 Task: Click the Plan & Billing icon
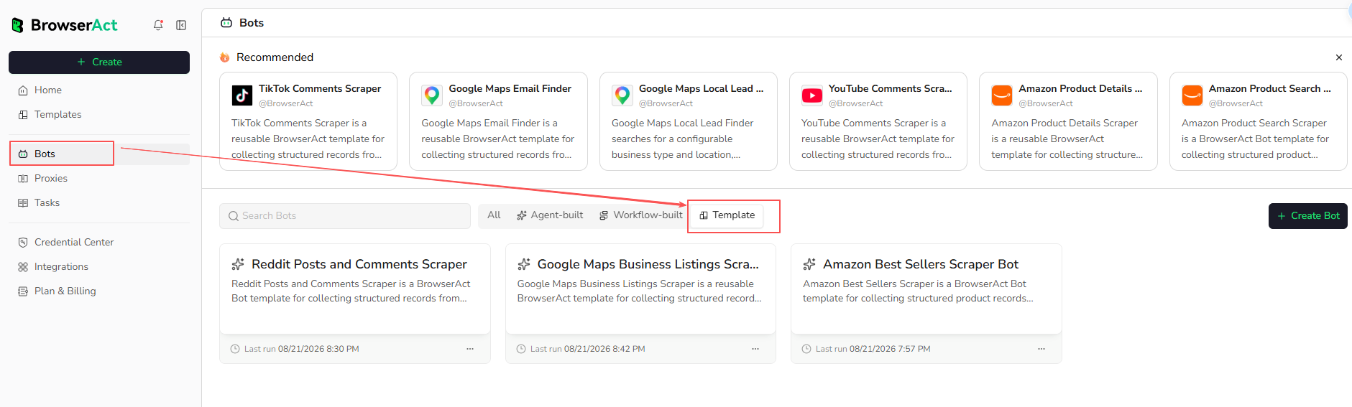[x=23, y=291]
